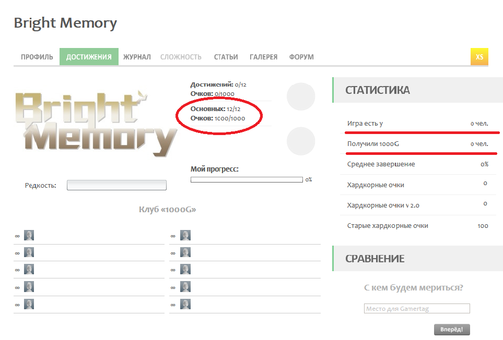Click the upper gray circle beside Достижений
Screen dimensions: 503x340
tap(301, 96)
